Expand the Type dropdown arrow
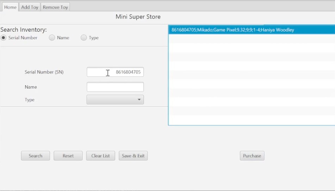 pos(139,100)
